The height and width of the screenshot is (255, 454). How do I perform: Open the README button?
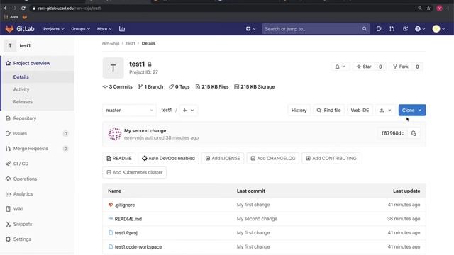[119, 159]
